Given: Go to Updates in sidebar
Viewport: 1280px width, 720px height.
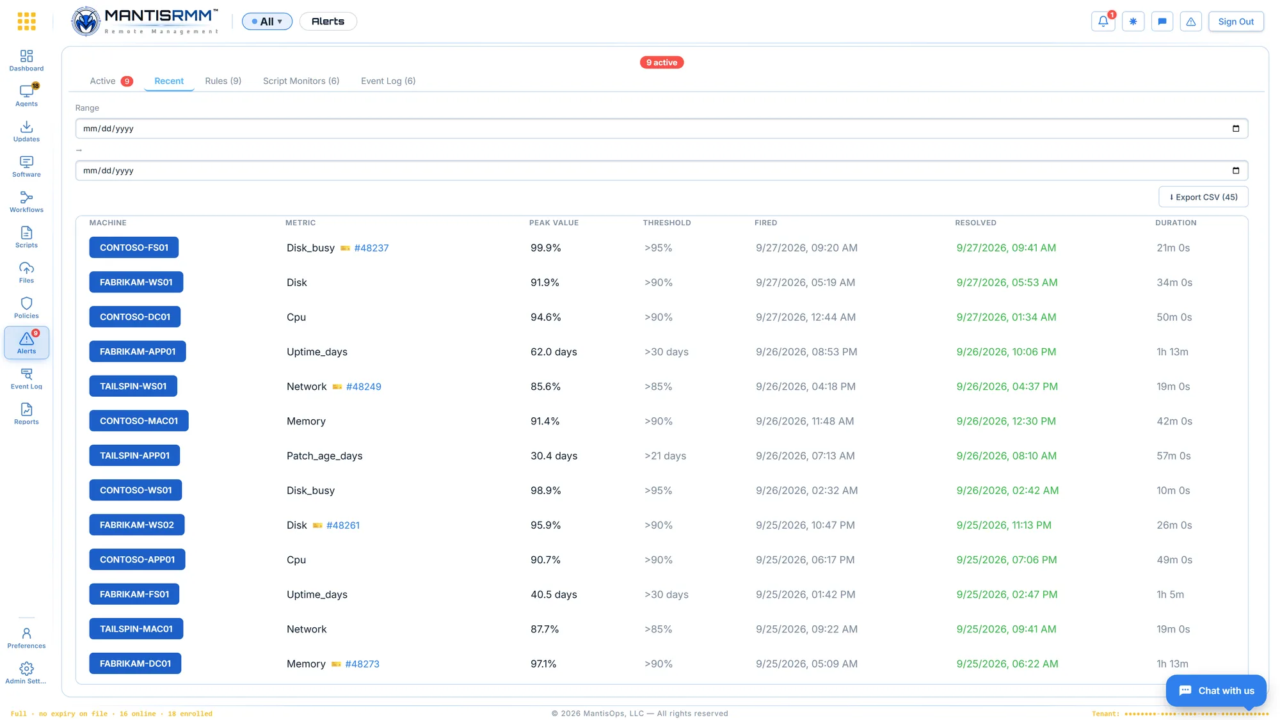Looking at the screenshot, I should pos(26,131).
